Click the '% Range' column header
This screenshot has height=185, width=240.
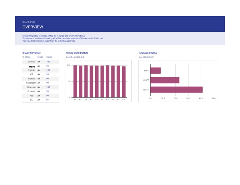(26, 57)
